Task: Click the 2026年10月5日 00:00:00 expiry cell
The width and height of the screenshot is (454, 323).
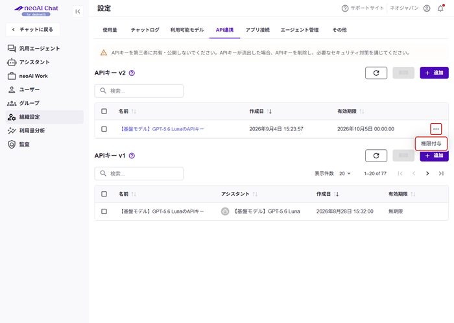Action: click(x=366, y=129)
